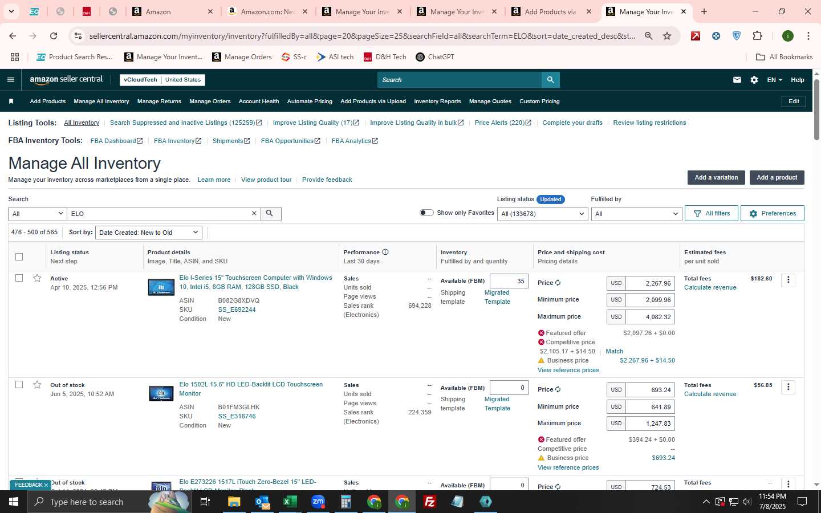Open the Price Alerts (220) link

[503, 123]
